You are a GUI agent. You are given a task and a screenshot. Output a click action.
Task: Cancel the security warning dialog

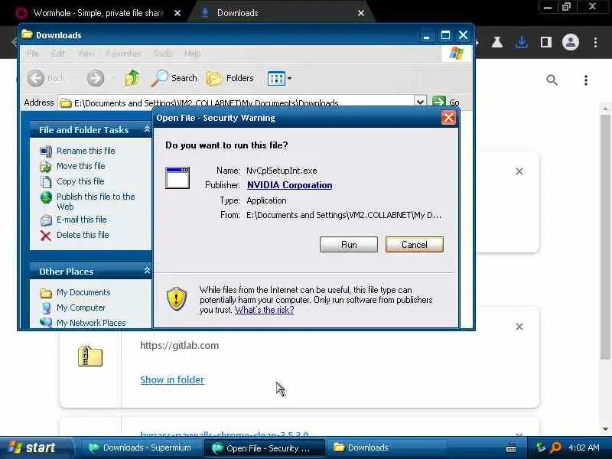point(415,245)
